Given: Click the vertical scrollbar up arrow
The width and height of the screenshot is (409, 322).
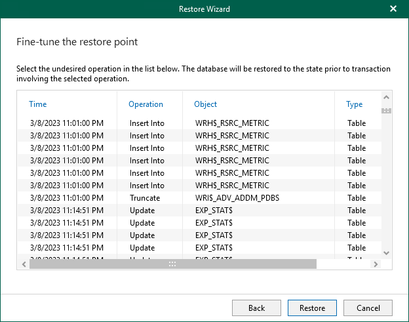Looking at the screenshot, I should (x=386, y=97).
